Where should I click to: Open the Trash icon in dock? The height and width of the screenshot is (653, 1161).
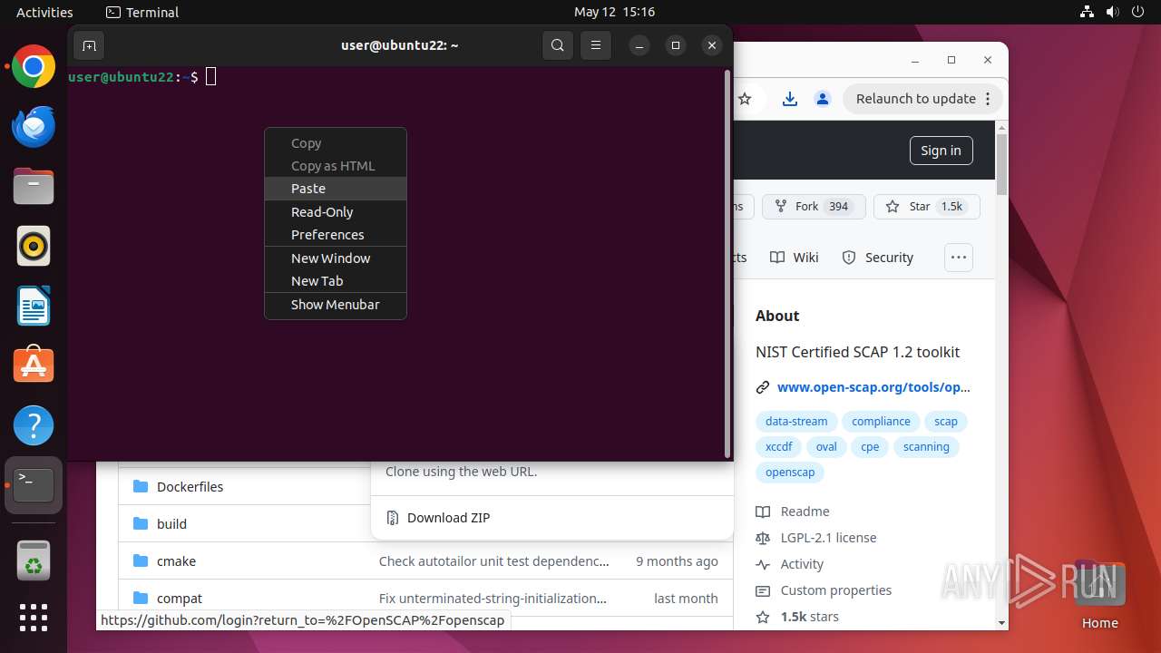click(34, 560)
